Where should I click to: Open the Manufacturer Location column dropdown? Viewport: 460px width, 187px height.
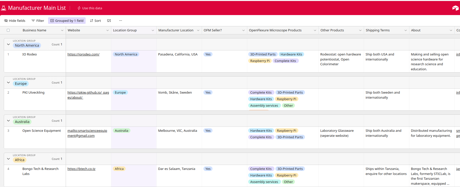tap(198, 30)
